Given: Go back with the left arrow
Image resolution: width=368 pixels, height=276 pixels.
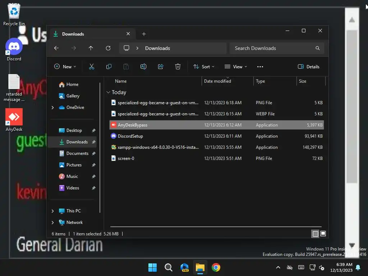Looking at the screenshot, I should point(56,48).
